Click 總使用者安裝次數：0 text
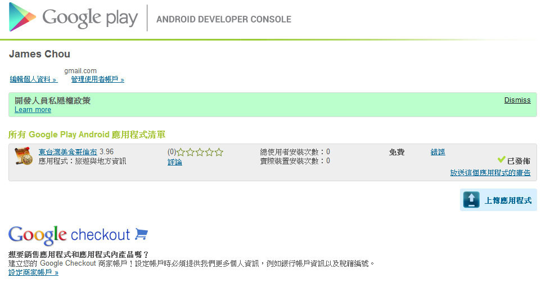The width and height of the screenshot is (541, 282). tap(295, 152)
